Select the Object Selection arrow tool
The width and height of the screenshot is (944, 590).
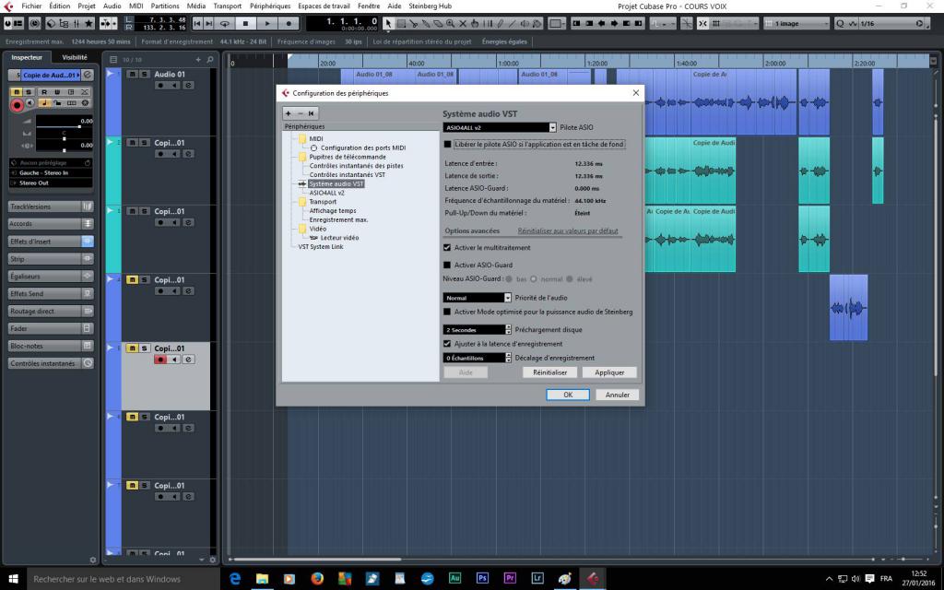point(388,23)
